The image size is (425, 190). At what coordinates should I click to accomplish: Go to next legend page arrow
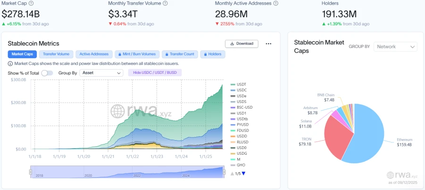click(243, 174)
